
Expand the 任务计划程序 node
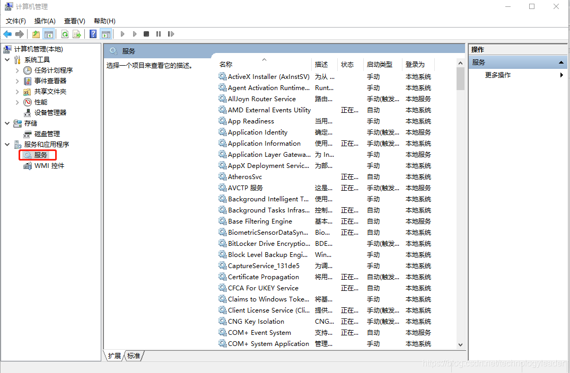click(x=17, y=70)
